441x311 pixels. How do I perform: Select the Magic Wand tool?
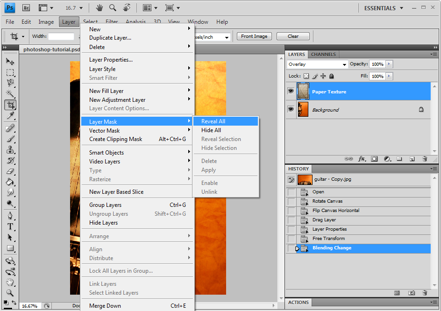(x=10, y=94)
